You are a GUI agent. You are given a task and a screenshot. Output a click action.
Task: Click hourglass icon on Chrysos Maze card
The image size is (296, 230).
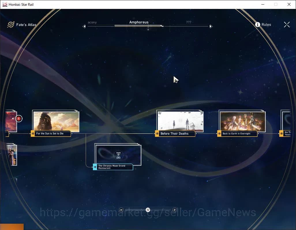tap(118, 155)
